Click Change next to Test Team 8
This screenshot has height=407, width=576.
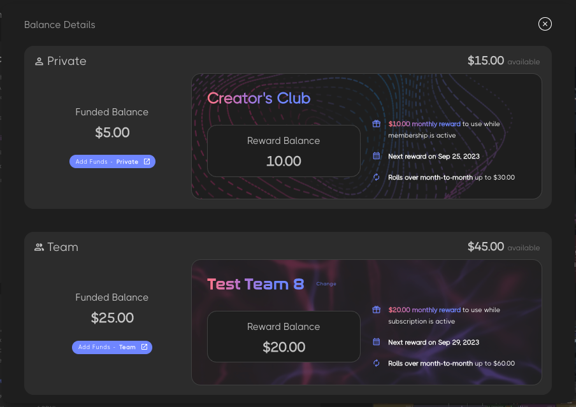[326, 283]
